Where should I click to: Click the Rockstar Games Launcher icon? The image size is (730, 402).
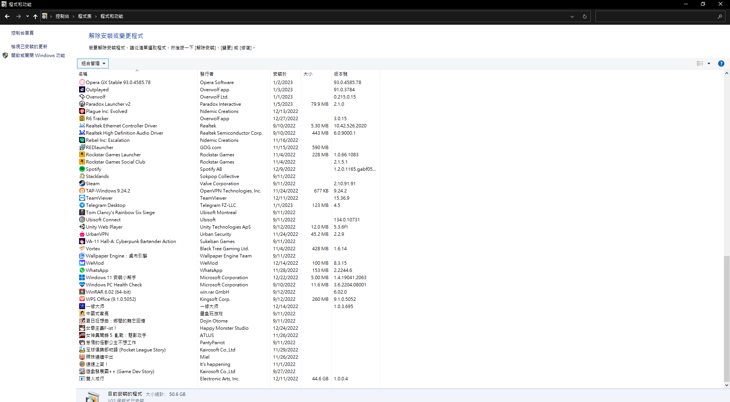tap(82, 155)
